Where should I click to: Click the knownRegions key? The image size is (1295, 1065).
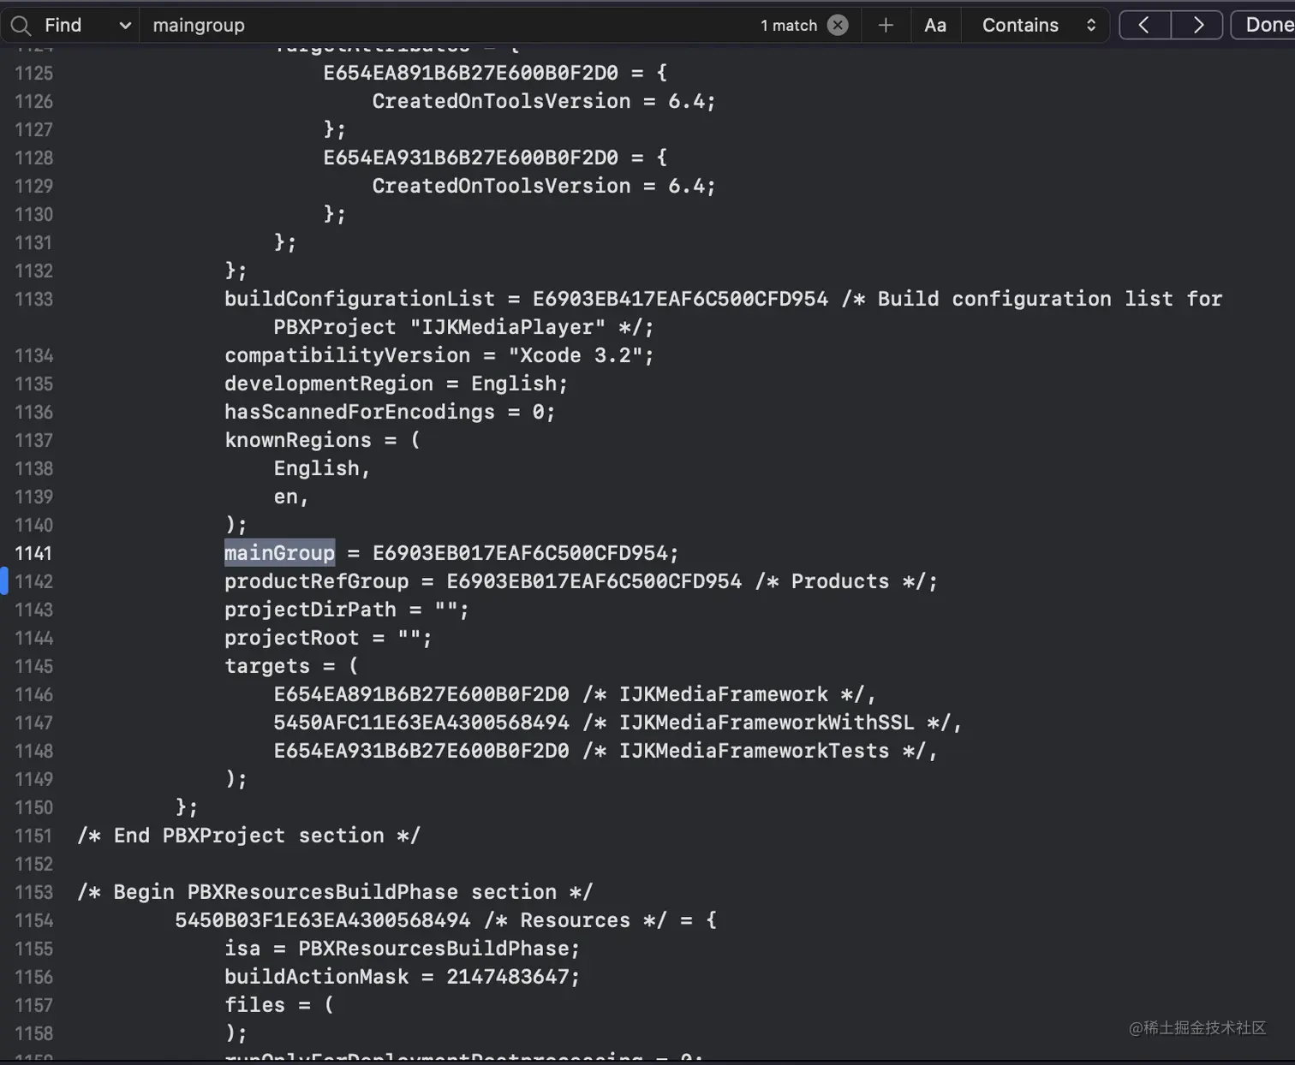pos(297,440)
